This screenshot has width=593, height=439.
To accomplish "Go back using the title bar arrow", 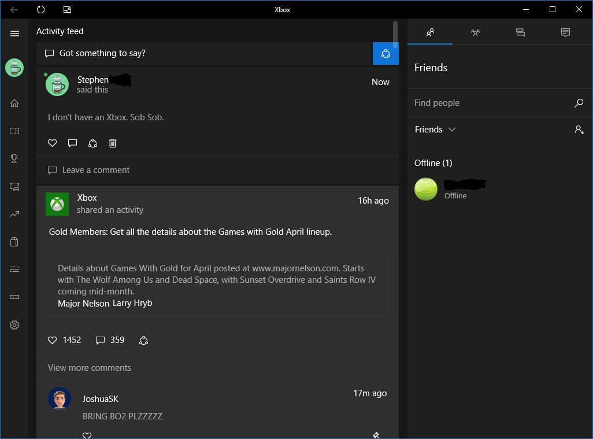I will 14,9.
